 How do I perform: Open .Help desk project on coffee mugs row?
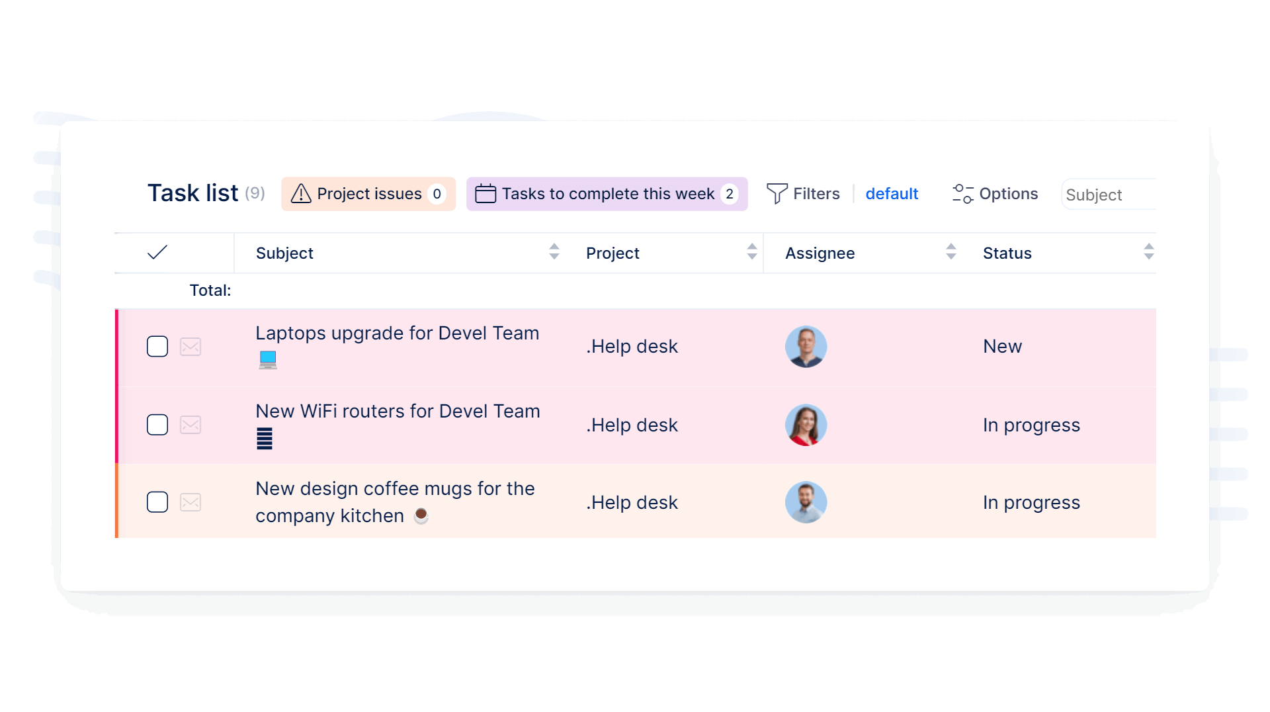tap(632, 503)
